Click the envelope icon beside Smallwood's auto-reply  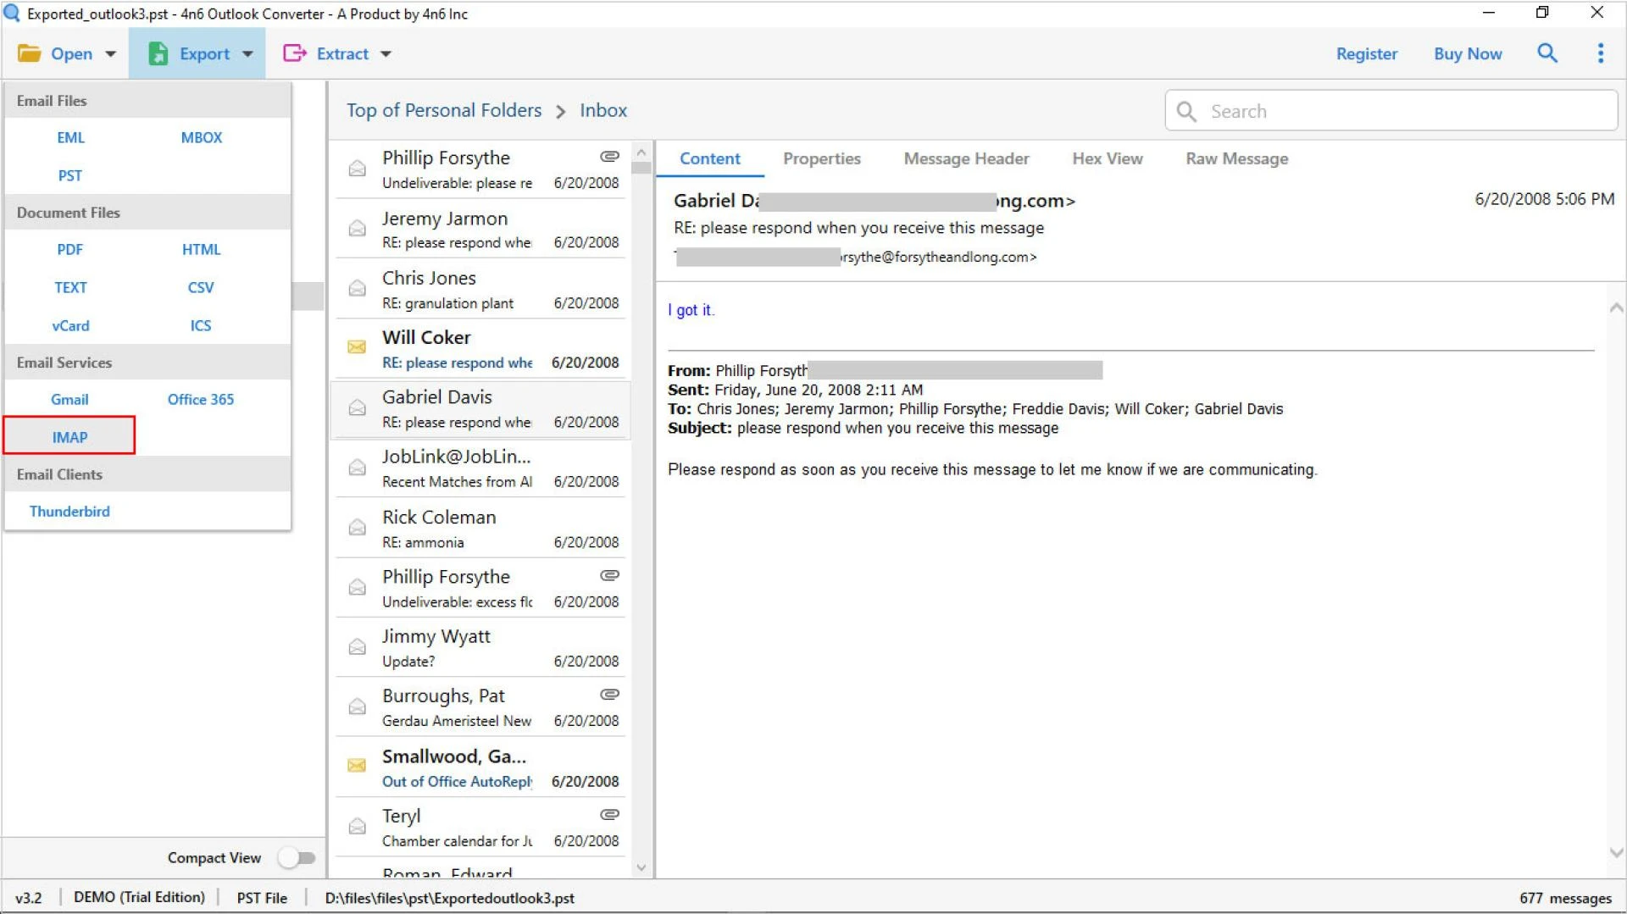pyautogui.click(x=356, y=765)
